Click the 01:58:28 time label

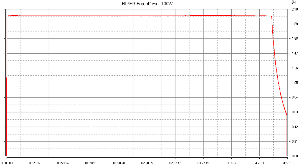[x=119, y=163]
